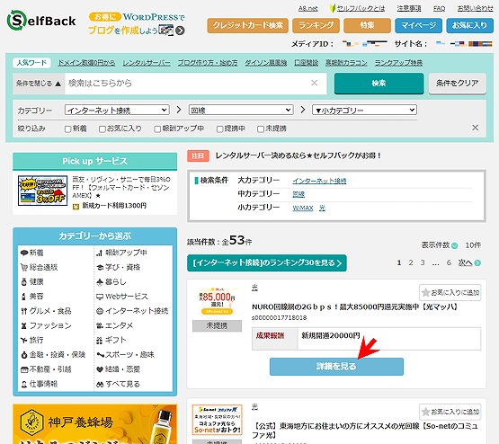Open ファッション category
The width and height of the screenshot is (499, 444).
click(x=46, y=325)
